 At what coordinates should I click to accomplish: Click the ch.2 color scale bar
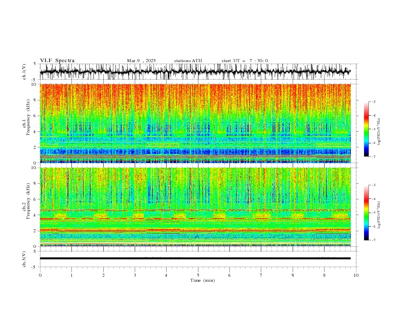(x=366, y=213)
